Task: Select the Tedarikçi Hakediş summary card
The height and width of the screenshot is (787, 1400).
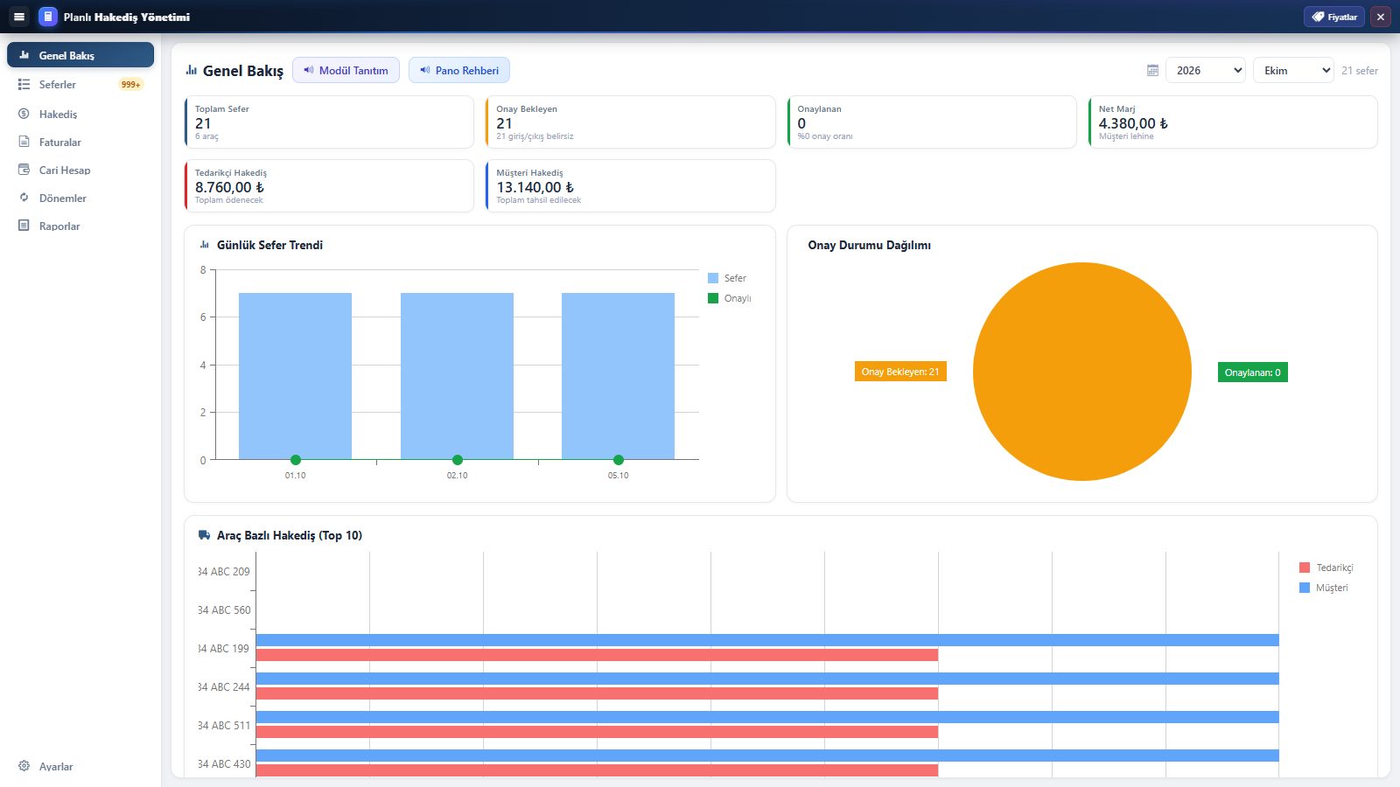Action: (x=329, y=186)
